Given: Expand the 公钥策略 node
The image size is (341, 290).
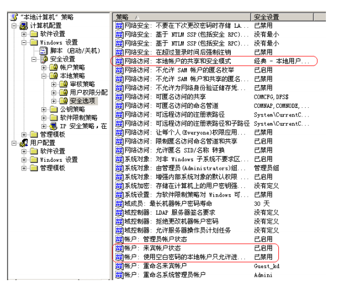Looking at the screenshot, I should tap(43, 109).
